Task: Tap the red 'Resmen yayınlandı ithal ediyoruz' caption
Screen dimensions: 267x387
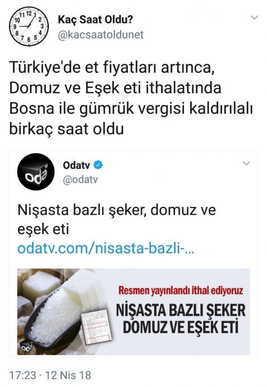Action: click(181, 291)
